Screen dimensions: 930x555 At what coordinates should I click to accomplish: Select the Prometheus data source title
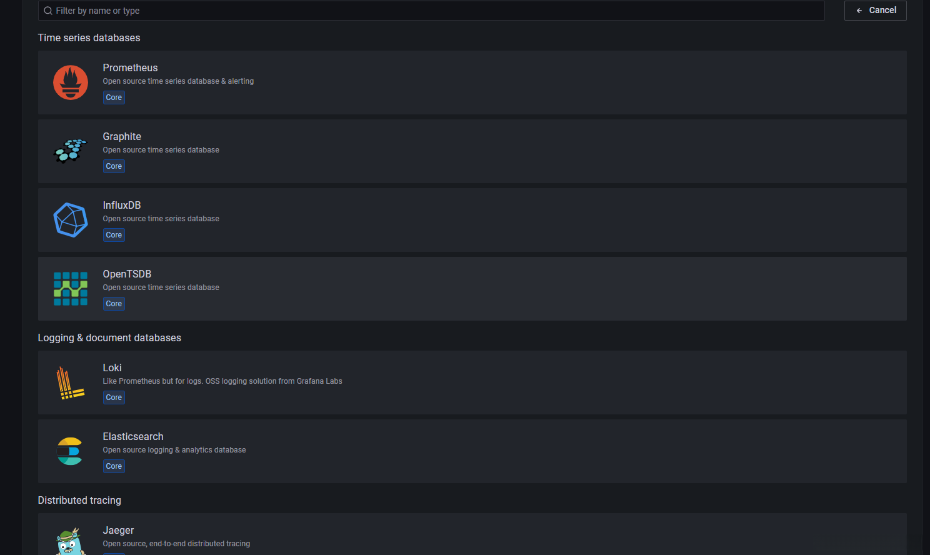[x=130, y=67]
